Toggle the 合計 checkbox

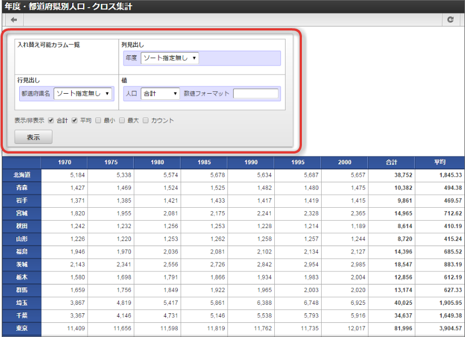click(x=51, y=120)
